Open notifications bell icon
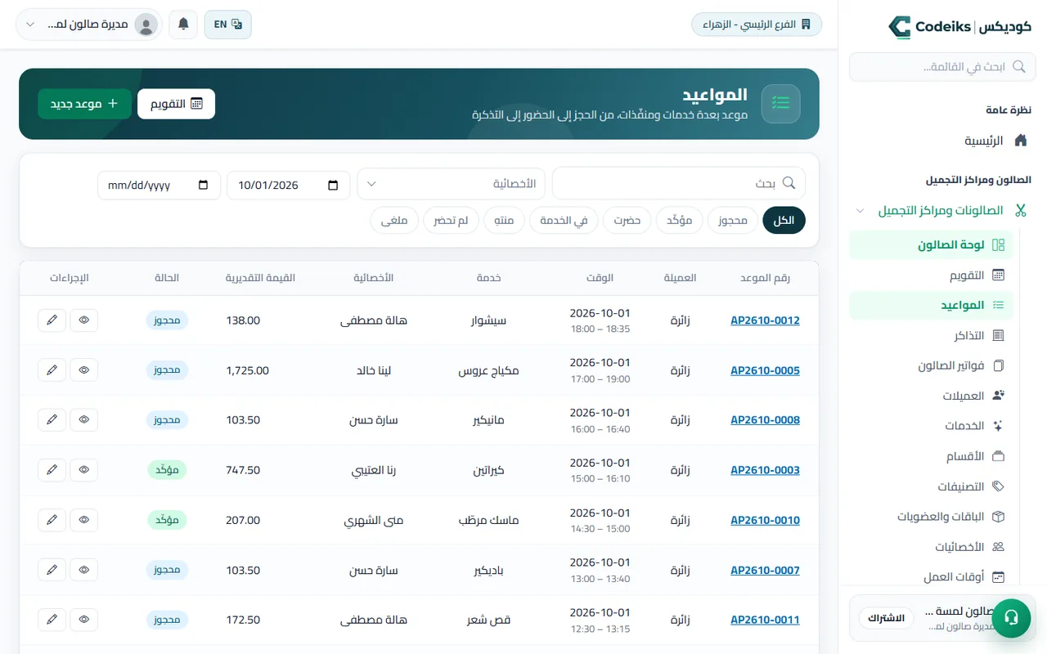Screen dimensions: 1047x654 (183, 25)
